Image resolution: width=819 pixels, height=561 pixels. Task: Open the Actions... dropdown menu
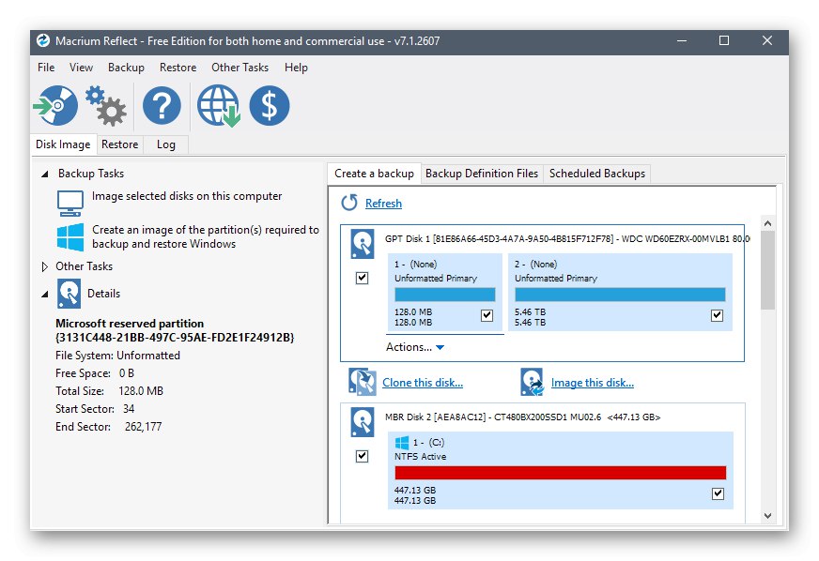pyautogui.click(x=415, y=347)
